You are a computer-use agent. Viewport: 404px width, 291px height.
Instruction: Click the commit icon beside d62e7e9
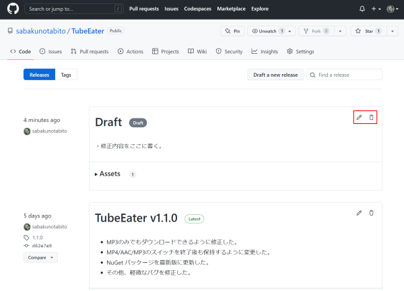click(26, 246)
